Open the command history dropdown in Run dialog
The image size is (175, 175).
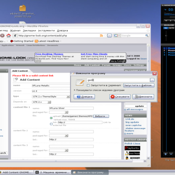(152, 80)
